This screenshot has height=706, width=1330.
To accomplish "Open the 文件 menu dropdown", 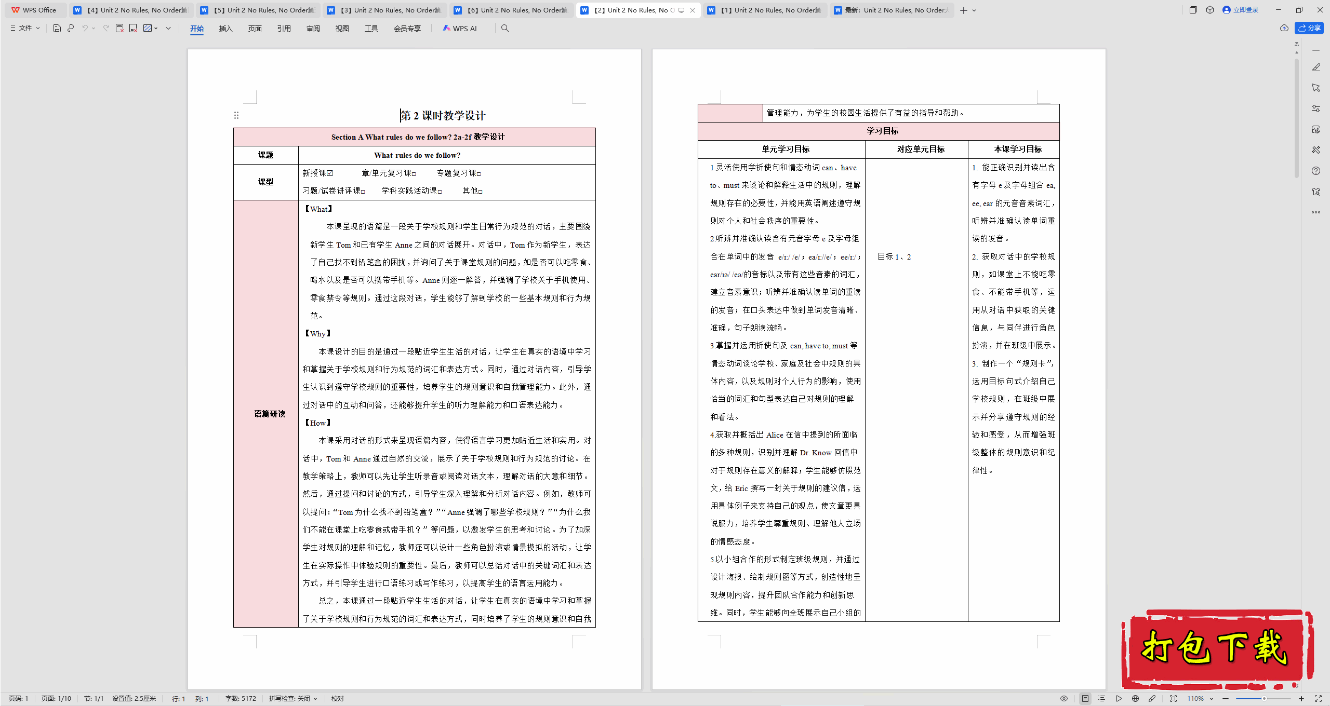I will click(25, 28).
